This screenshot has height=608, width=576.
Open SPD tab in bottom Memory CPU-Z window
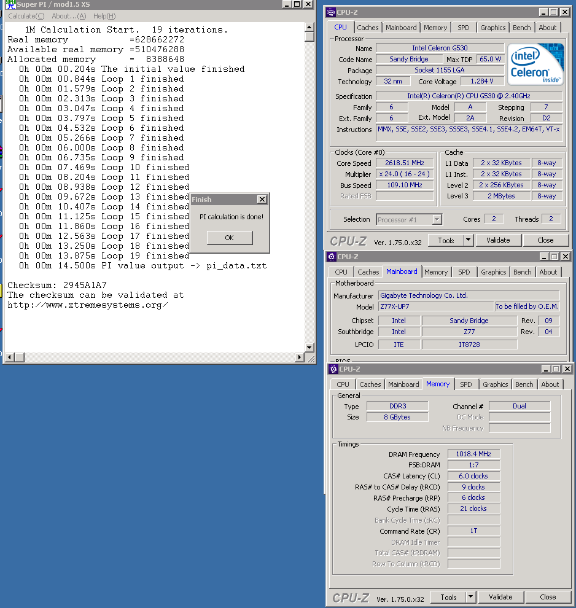(x=466, y=384)
